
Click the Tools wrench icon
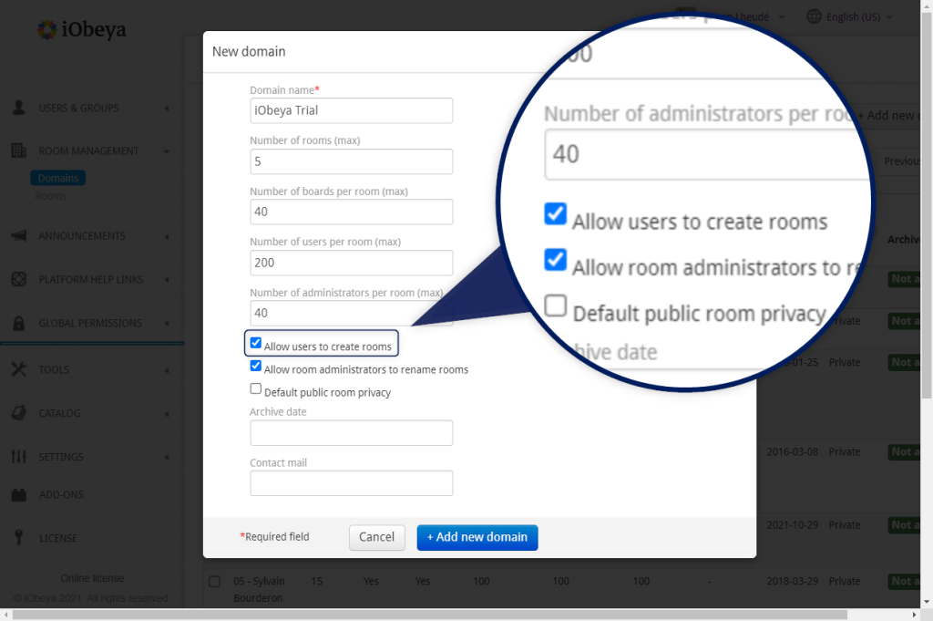pyautogui.click(x=20, y=369)
